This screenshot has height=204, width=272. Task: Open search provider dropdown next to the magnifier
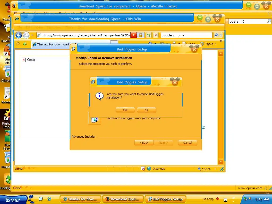tap(221, 35)
